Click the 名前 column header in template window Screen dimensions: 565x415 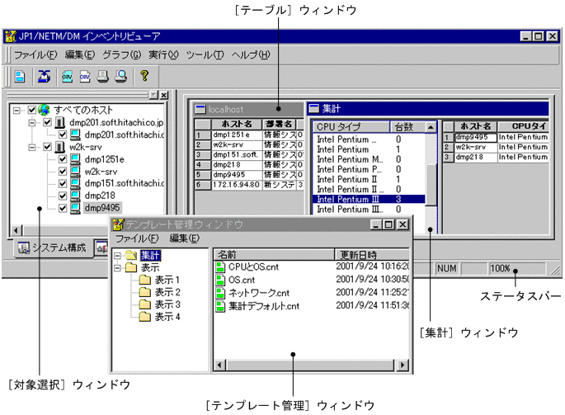[x=274, y=255]
